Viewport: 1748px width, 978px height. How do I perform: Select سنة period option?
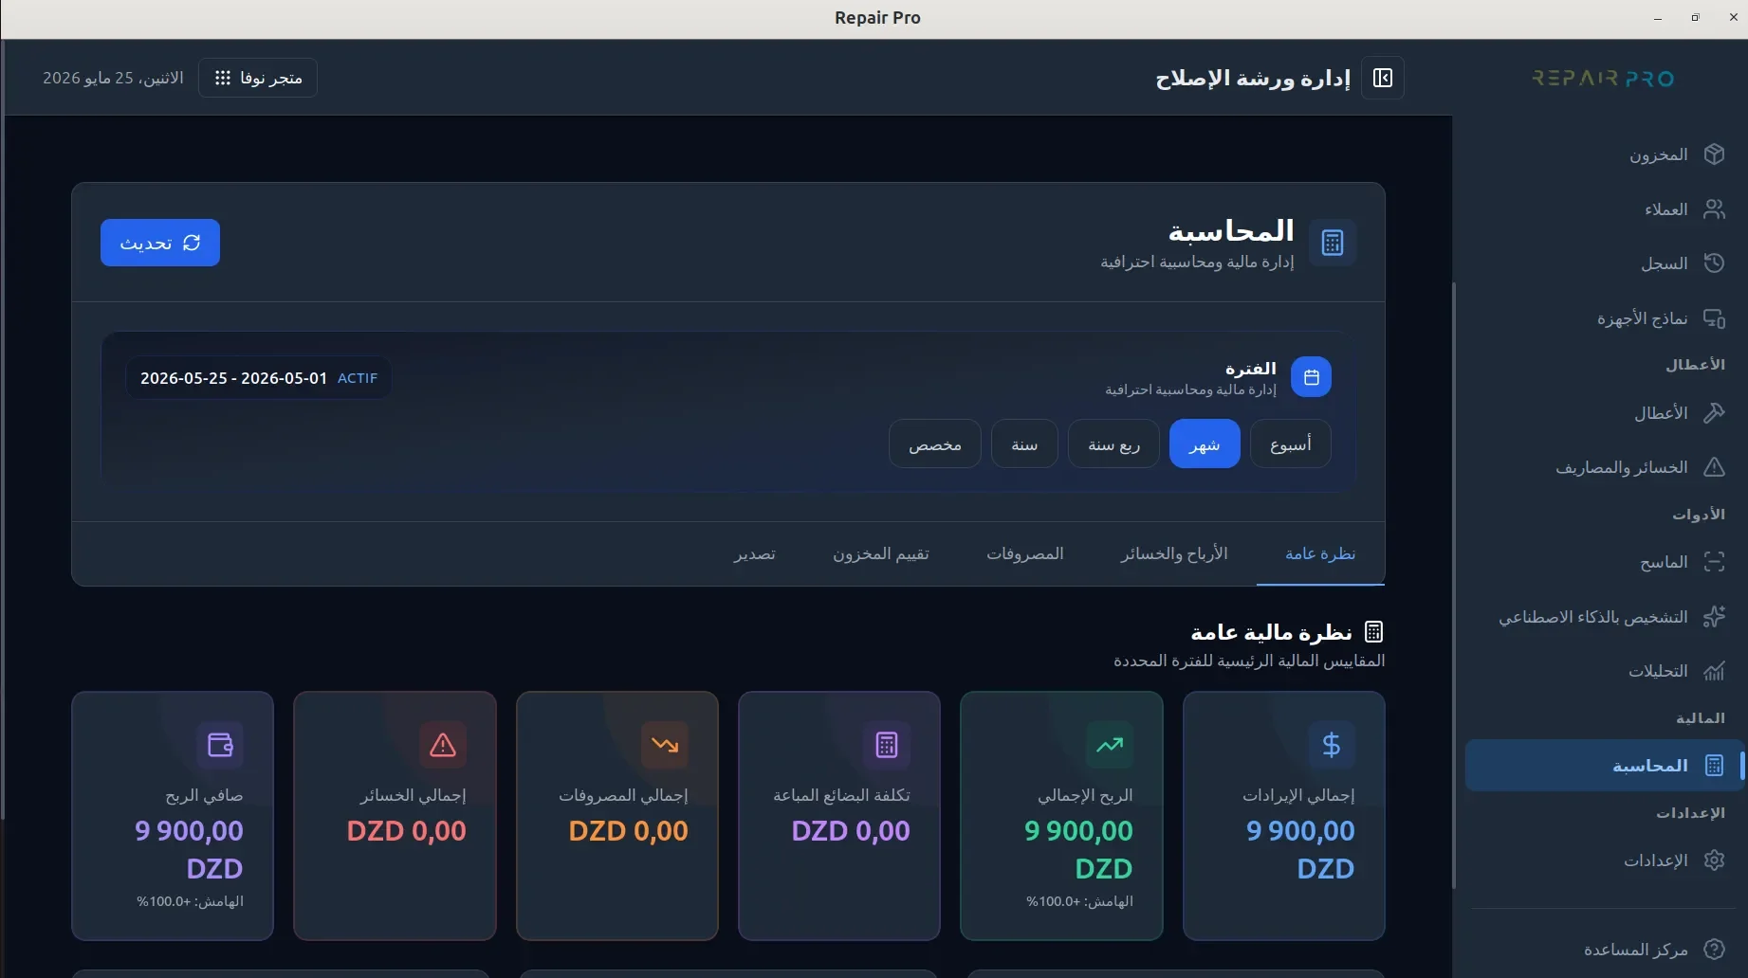pos(1024,444)
